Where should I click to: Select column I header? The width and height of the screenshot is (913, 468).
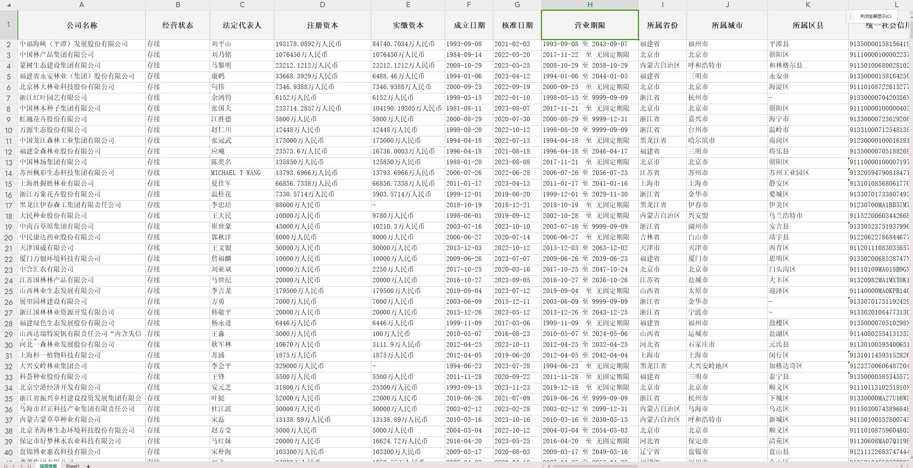[663, 5]
